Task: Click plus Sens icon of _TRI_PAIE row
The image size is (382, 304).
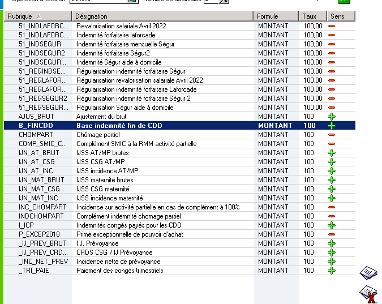Action: [332, 271]
